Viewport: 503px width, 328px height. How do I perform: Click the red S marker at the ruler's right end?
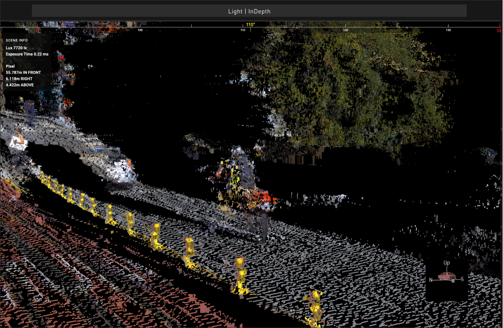click(x=499, y=30)
